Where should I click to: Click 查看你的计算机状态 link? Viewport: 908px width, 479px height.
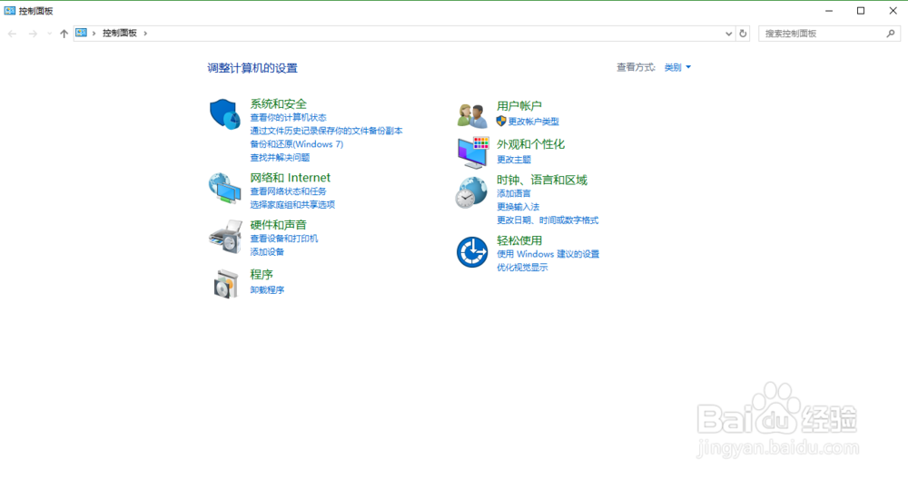pyautogui.click(x=289, y=117)
